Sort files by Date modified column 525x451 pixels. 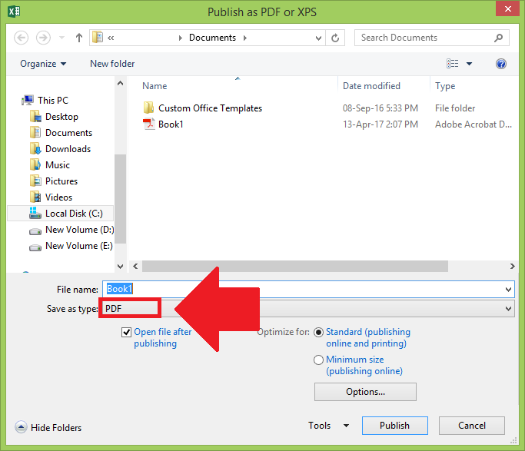371,86
